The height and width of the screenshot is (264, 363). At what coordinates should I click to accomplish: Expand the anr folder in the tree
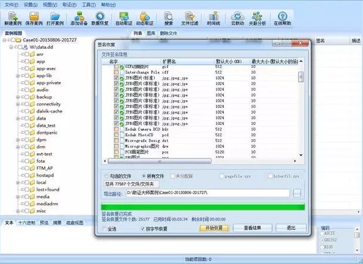[x=23, y=54]
